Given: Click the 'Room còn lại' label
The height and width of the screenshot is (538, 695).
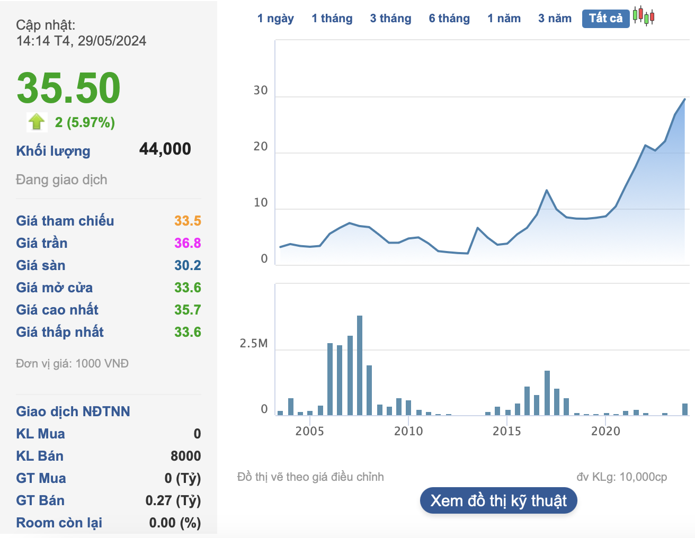Looking at the screenshot, I should [x=59, y=523].
